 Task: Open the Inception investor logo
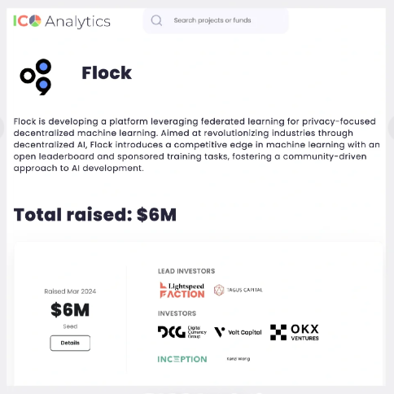tap(182, 359)
